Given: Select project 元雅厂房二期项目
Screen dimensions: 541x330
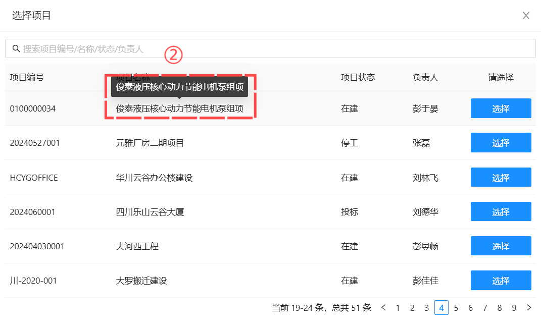Looking at the screenshot, I should (501, 143).
